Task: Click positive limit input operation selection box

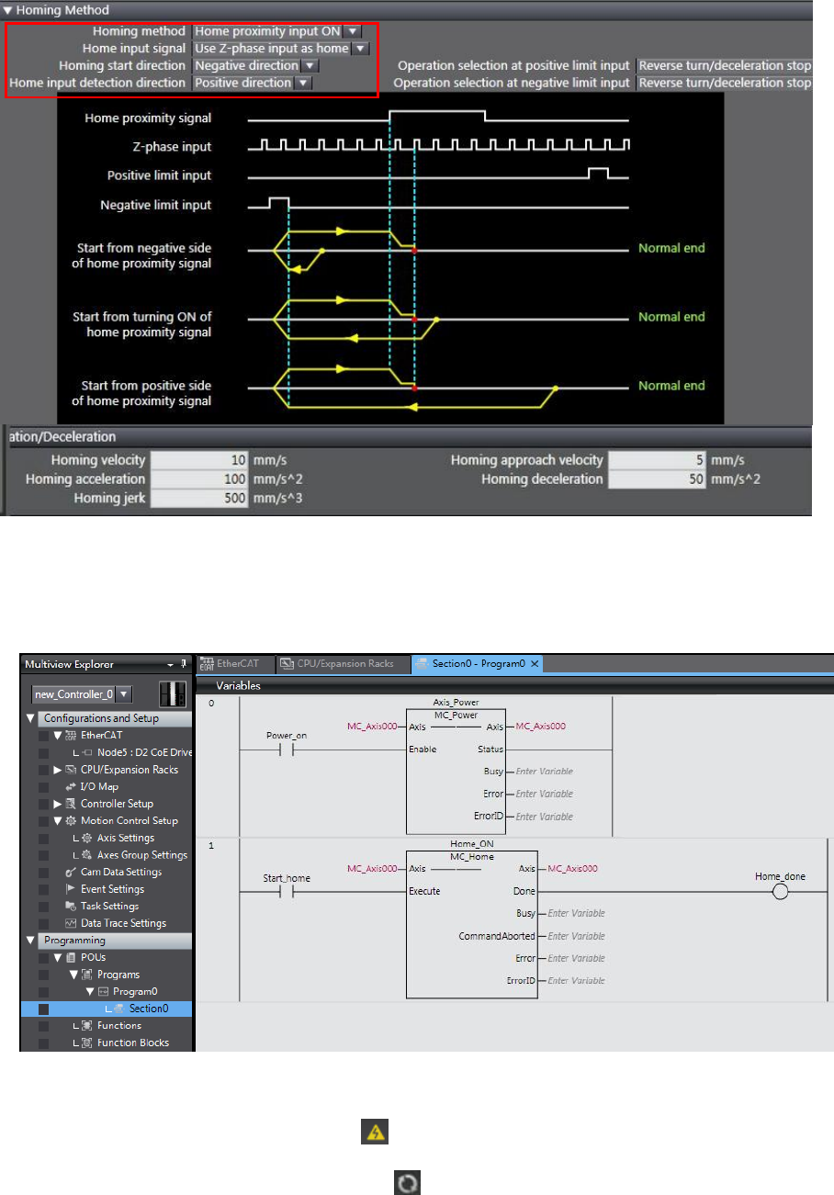Action: click(725, 66)
